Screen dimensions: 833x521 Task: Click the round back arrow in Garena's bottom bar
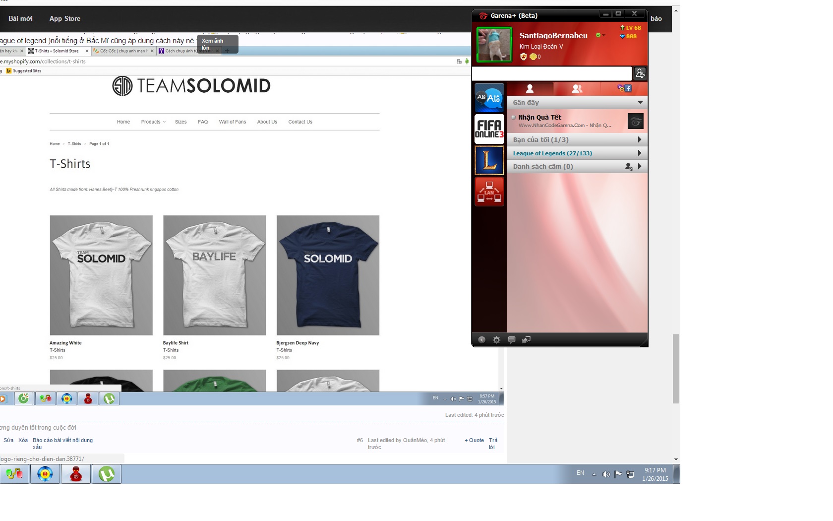[x=481, y=340]
